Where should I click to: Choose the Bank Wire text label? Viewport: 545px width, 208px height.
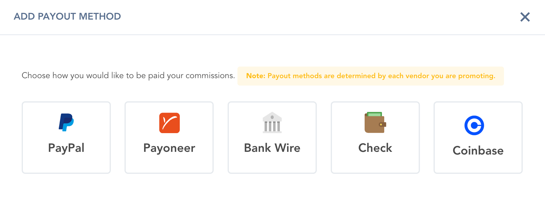[x=272, y=148]
